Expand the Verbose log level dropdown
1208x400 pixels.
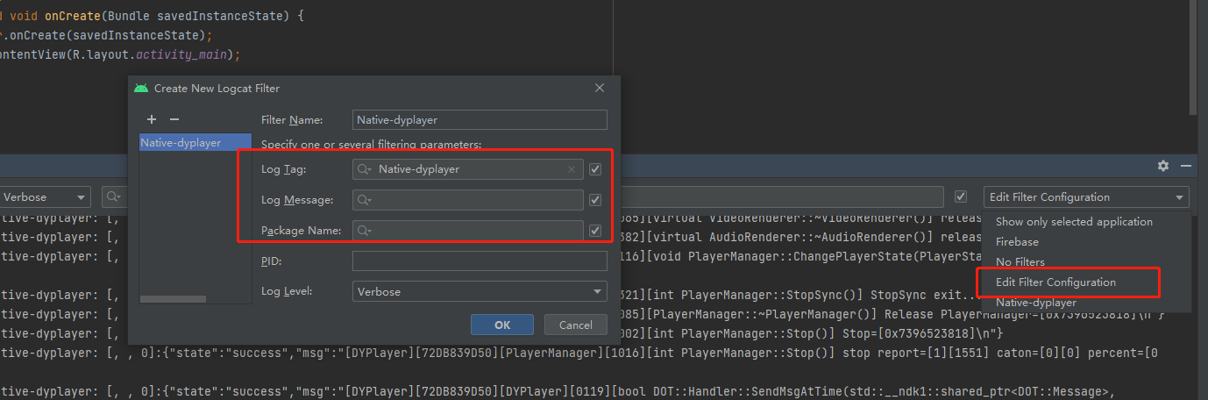coord(46,197)
